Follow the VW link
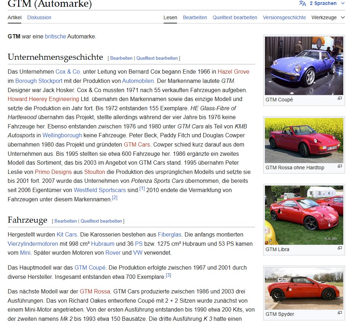Viewport: 356px width, 324px height. (x=138, y=253)
